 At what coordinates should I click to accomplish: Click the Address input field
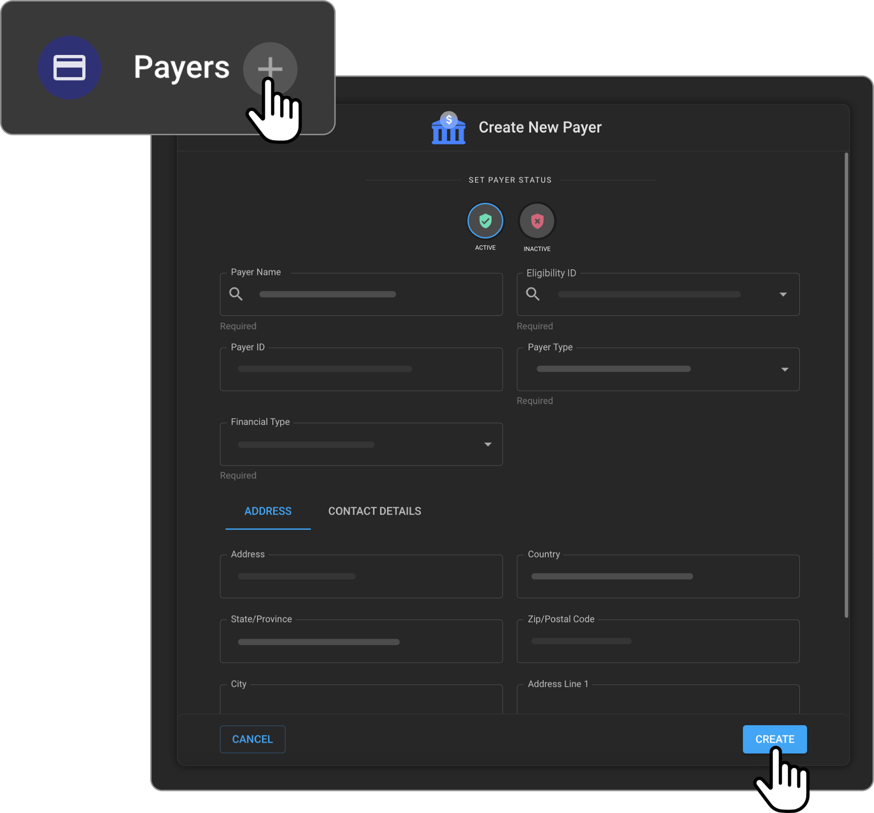pos(361,577)
